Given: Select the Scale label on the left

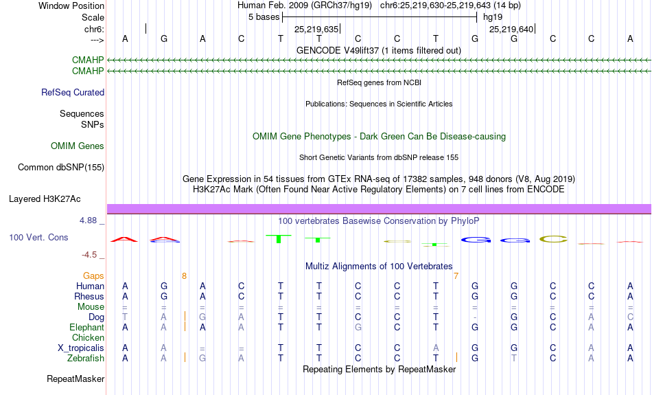Looking at the screenshot, I should point(93,17).
